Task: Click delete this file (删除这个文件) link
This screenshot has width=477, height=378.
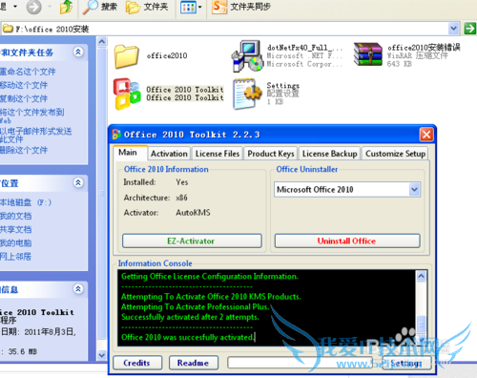Action: point(24,150)
